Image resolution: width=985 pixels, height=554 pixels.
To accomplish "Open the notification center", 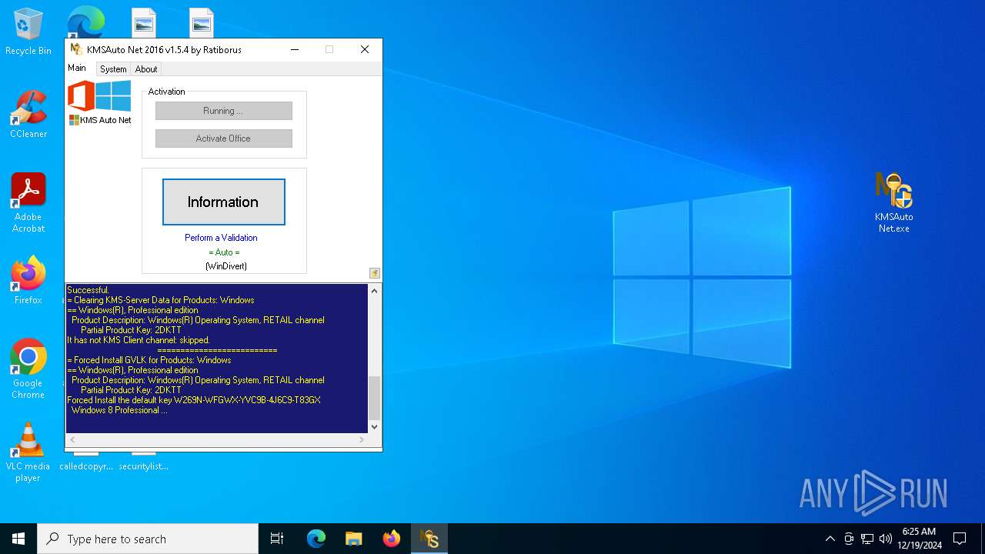I will tap(960, 539).
